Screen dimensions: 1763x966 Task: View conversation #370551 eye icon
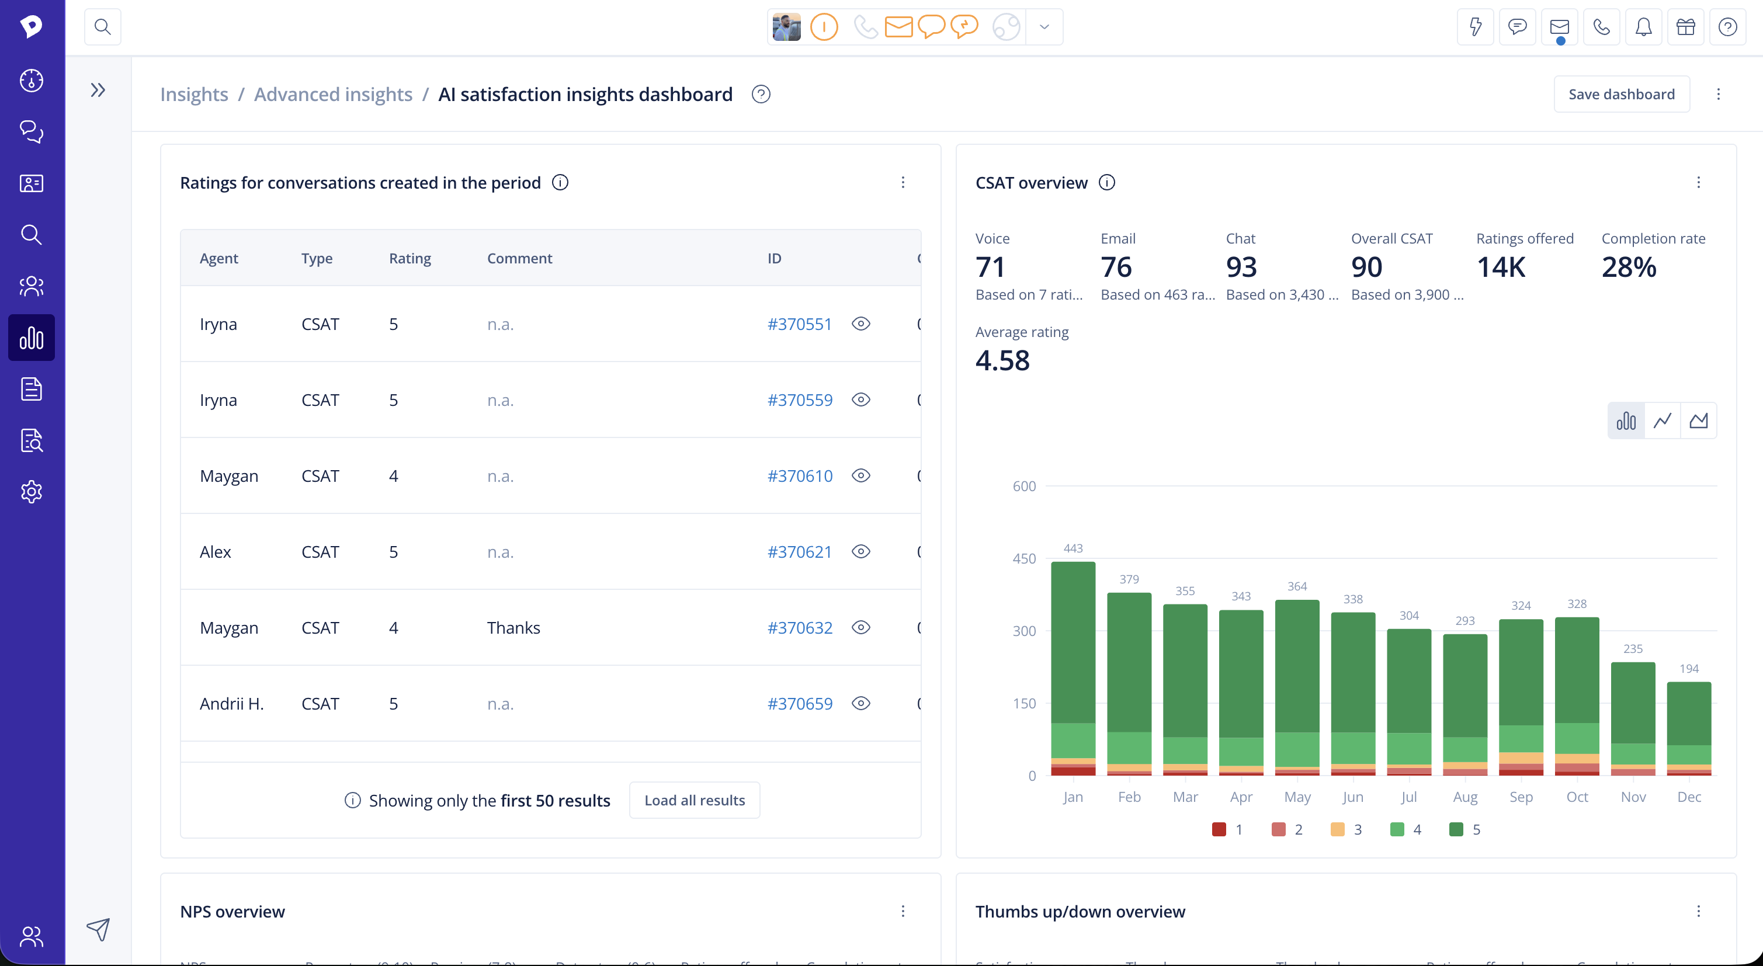(x=861, y=324)
